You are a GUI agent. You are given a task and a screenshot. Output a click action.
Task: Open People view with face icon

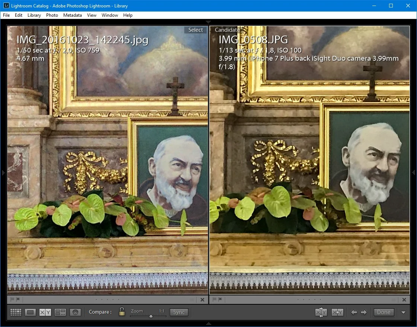pyautogui.click(x=75, y=312)
